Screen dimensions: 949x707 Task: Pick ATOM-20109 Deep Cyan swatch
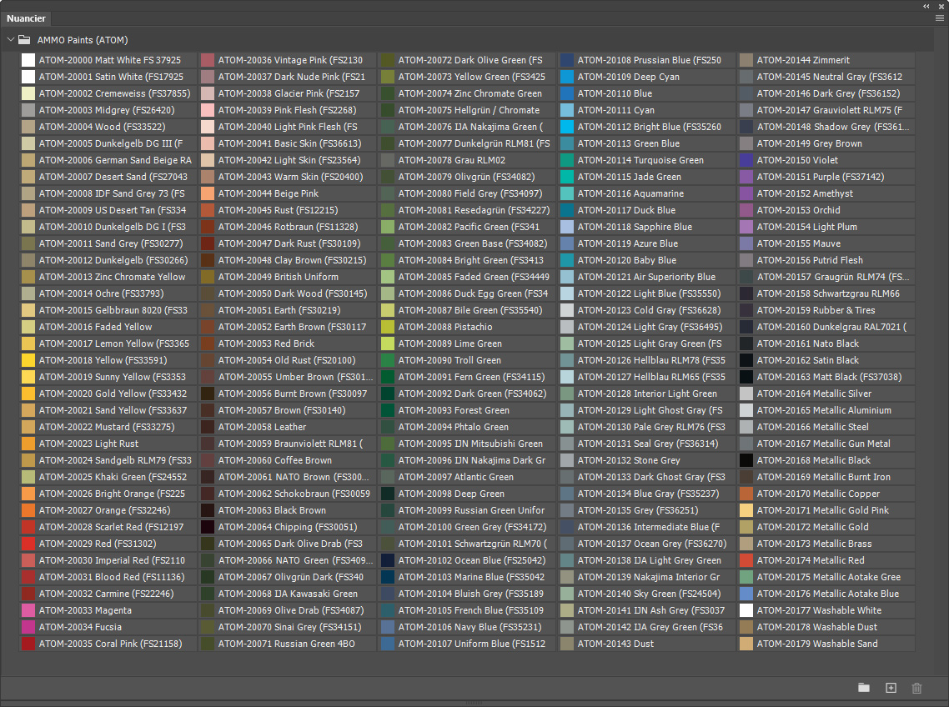pos(567,77)
